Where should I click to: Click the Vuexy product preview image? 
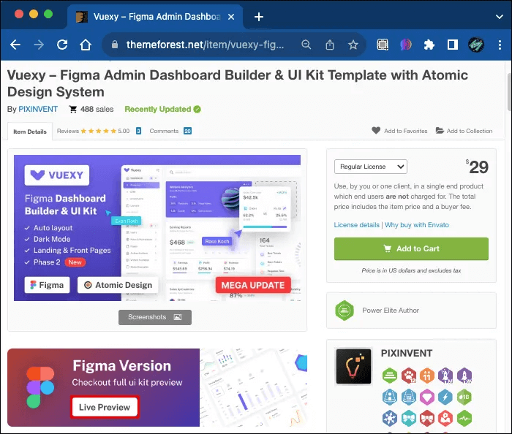(x=157, y=228)
